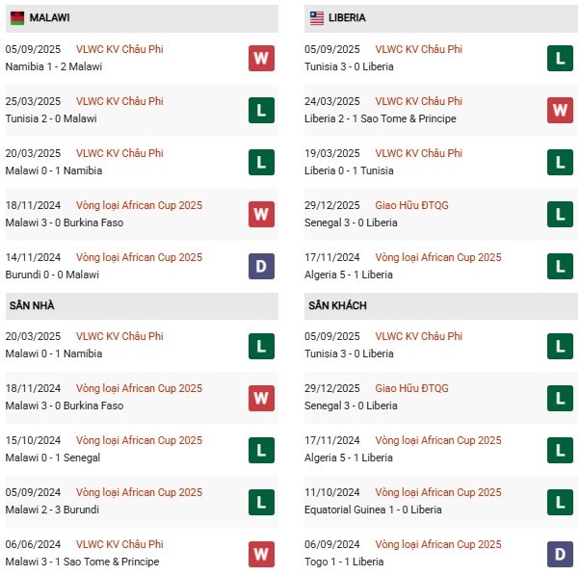
Task: Click the Liberia flag icon
Action: [317, 17]
